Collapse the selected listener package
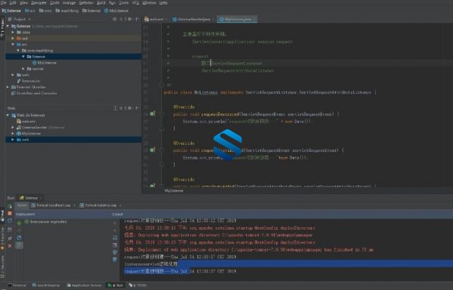 (x=23, y=57)
